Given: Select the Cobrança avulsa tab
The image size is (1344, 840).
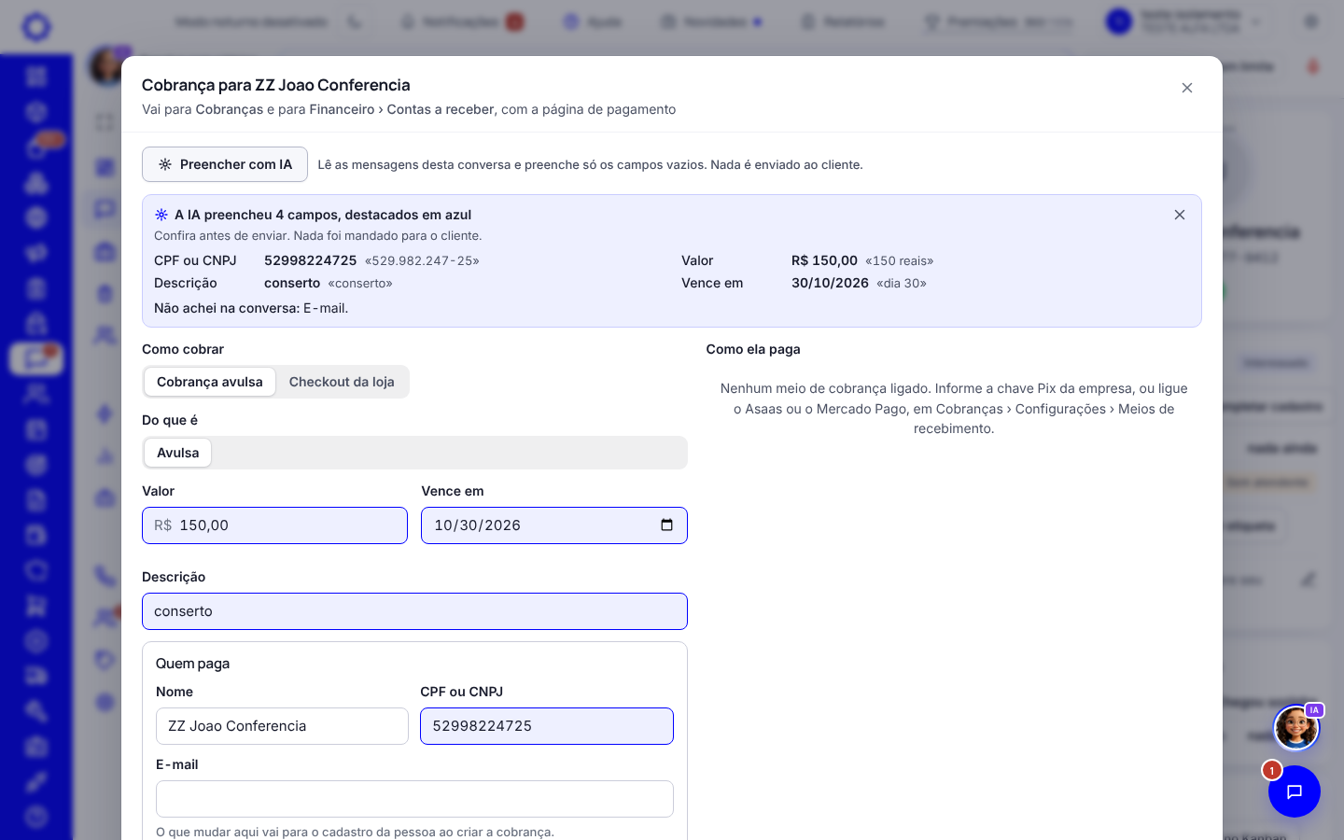Looking at the screenshot, I should (x=210, y=382).
